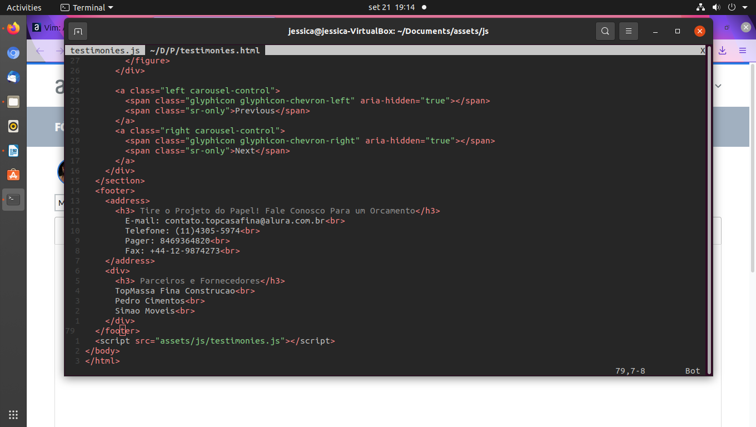Click the 'Parceiros e Fornecedores' heading text
Image resolution: width=756 pixels, height=427 pixels.
[200, 281]
